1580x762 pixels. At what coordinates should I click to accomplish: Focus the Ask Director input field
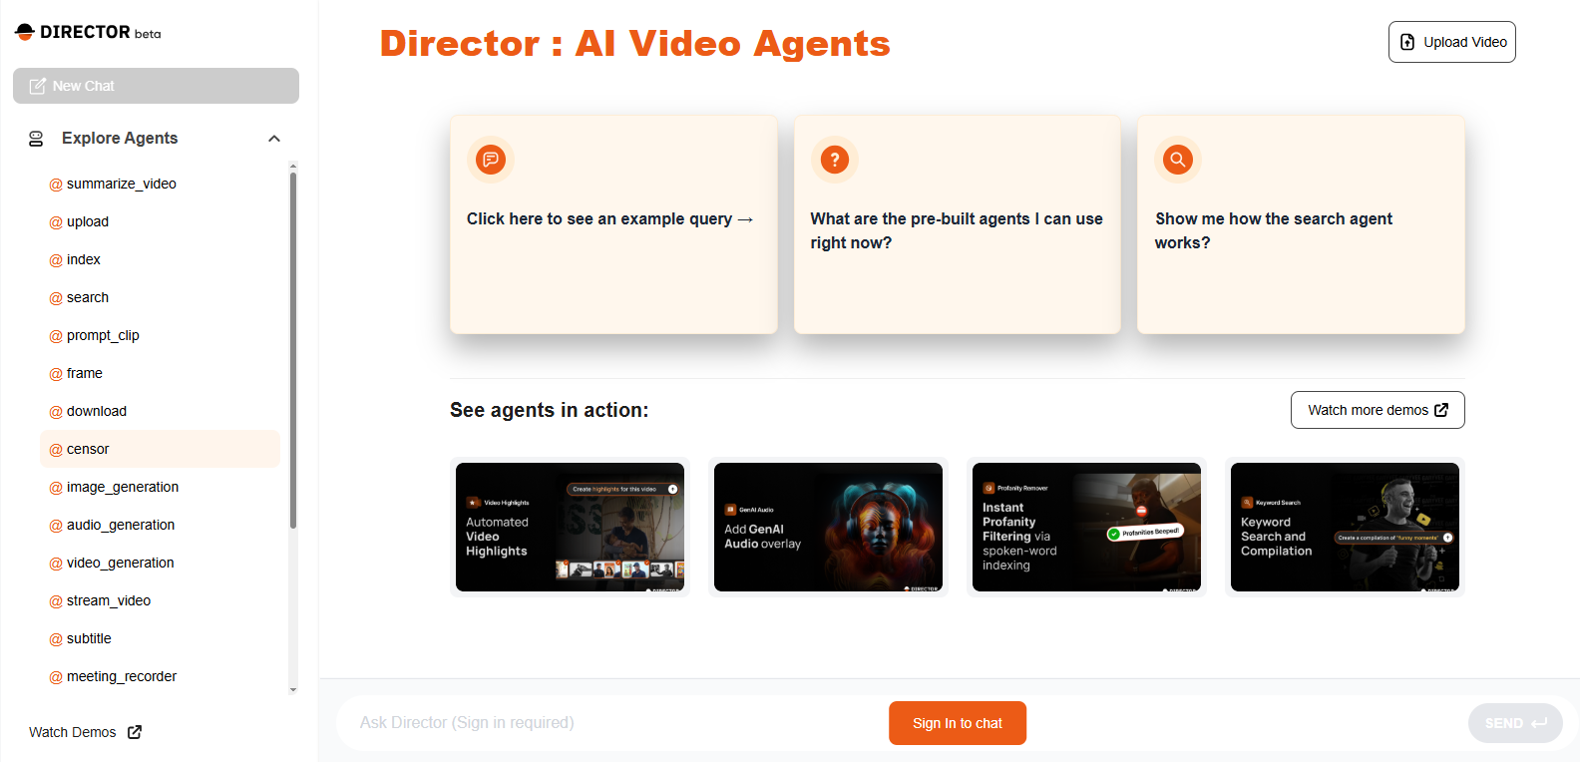point(608,723)
